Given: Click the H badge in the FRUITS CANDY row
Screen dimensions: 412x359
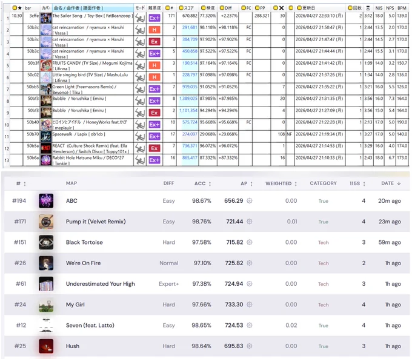Looking at the screenshot, I should (x=154, y=65).
